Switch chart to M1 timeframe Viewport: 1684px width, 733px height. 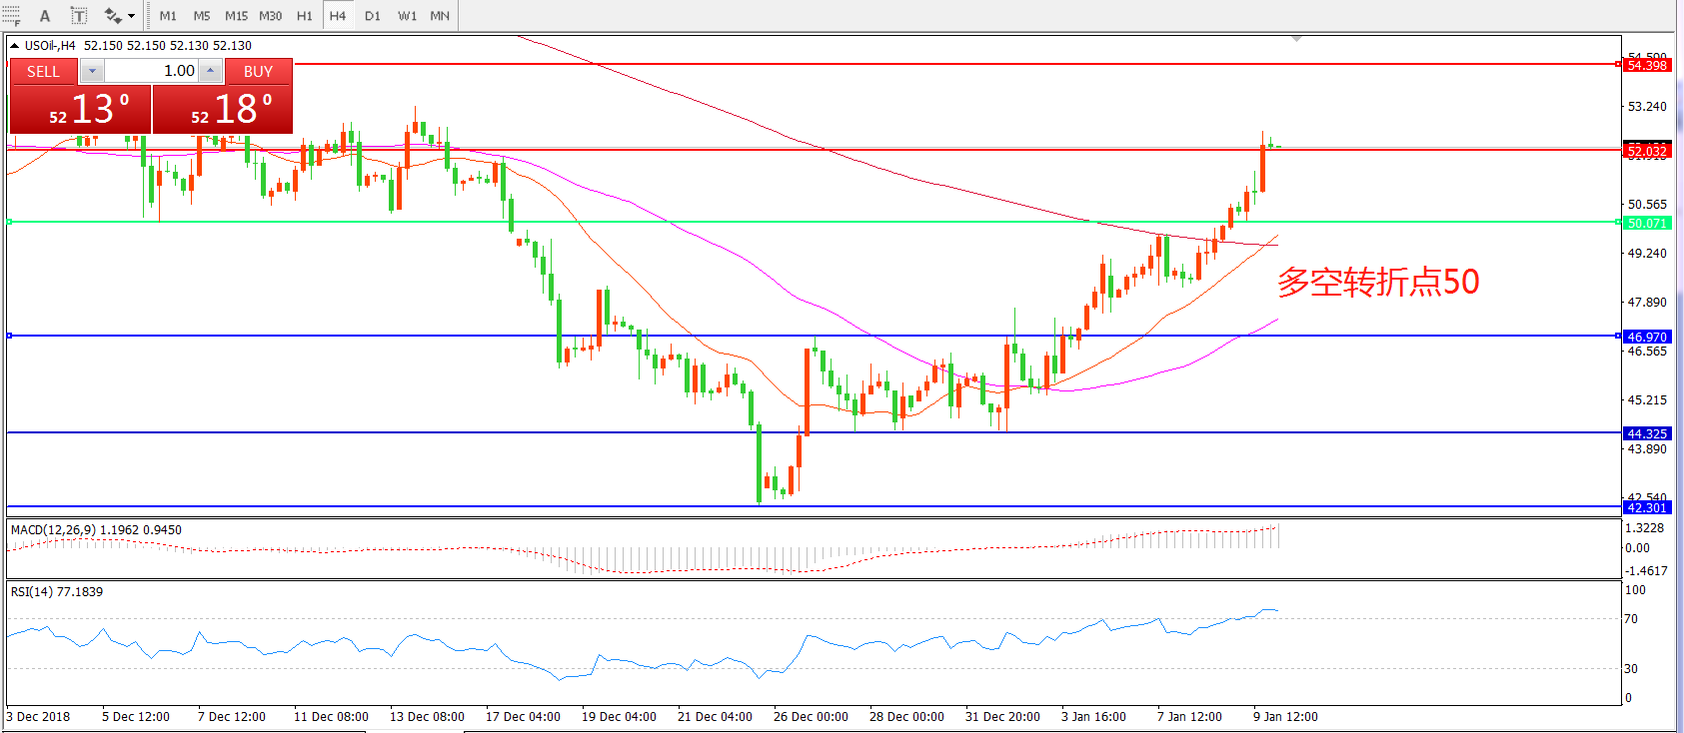(x=168, y=16)
